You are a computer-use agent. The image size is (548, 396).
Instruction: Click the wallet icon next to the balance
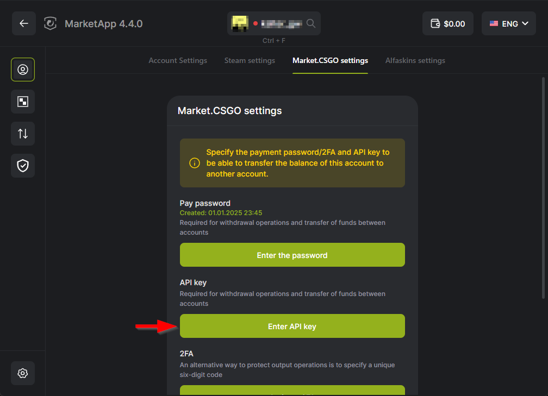point(435,23)
